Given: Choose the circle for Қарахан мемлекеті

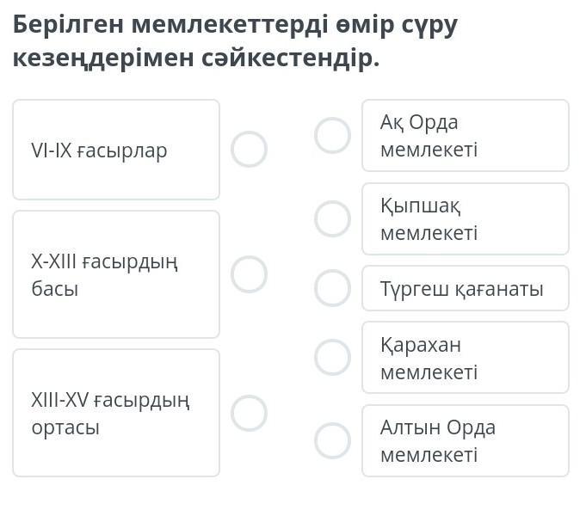Looking at the screenshot, I should tap(332, 357).
